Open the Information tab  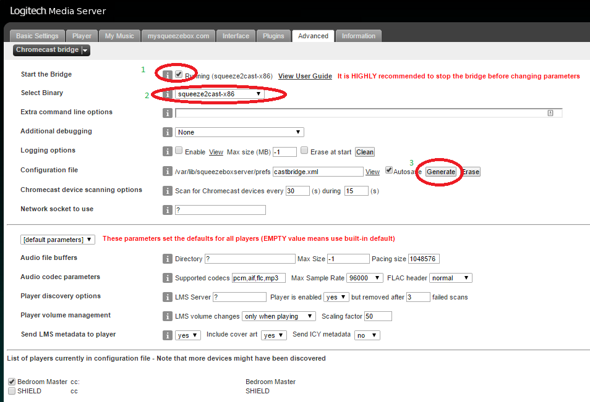pyautogui.click(x=359, y=36)
